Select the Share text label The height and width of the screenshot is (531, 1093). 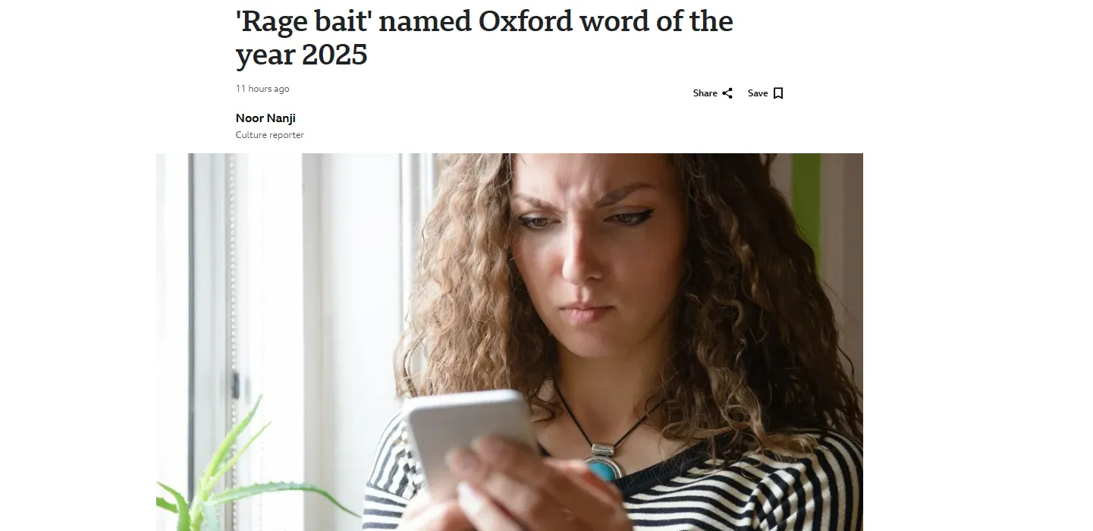[x=705, y=93]
